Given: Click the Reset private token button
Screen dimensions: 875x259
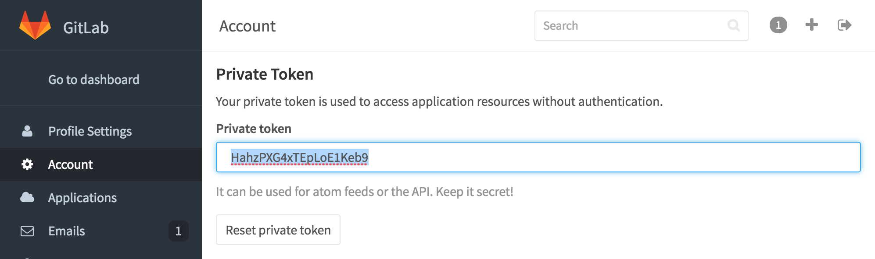Looking at the screenshot, I should click(x=278, y=230).
